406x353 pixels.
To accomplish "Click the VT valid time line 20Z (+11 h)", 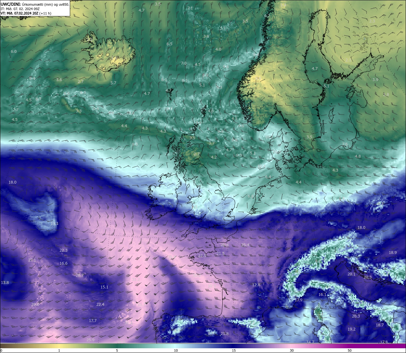I will point(26,13).
